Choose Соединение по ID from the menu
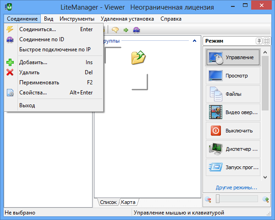Image resolution: width=275 pixels, height=220 pixels. click(54, 39)
